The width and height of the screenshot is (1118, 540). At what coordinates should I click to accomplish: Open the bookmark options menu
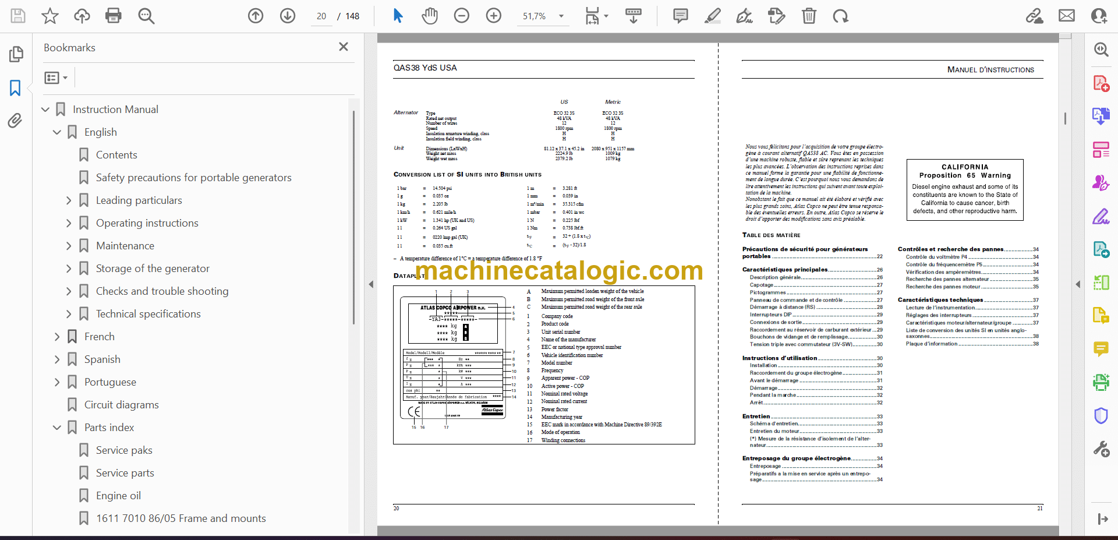click(56, 77)
